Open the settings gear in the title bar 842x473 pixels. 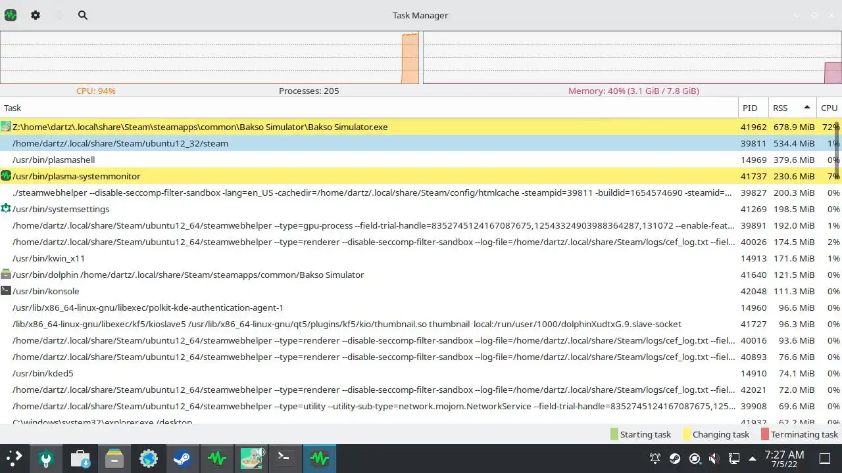click(36, 14)
